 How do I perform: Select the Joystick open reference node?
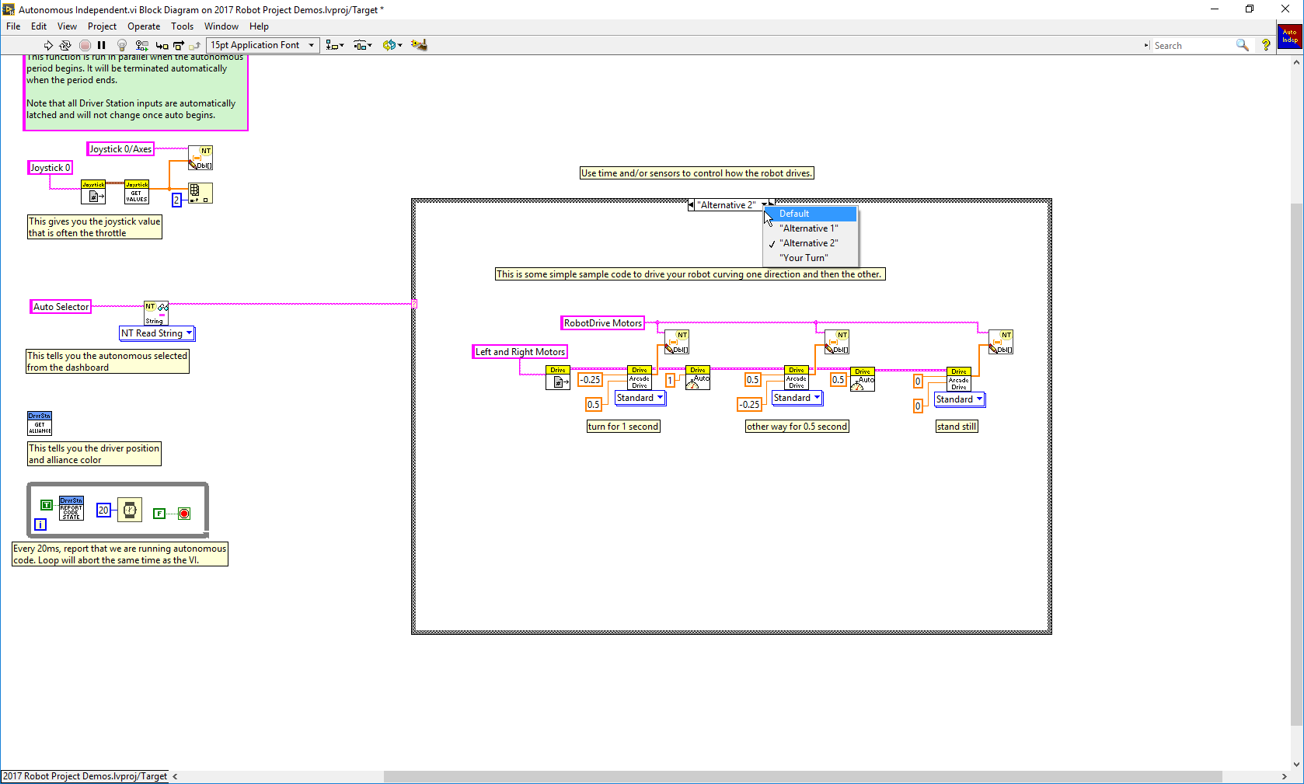pos(93,192)
